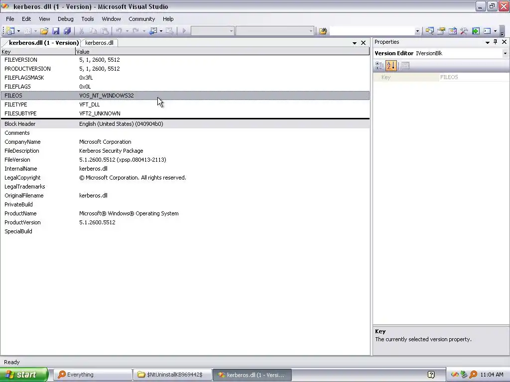Close the document tab with X button
The width and height of the screenshot is (510, 382).
click(363, 43)
